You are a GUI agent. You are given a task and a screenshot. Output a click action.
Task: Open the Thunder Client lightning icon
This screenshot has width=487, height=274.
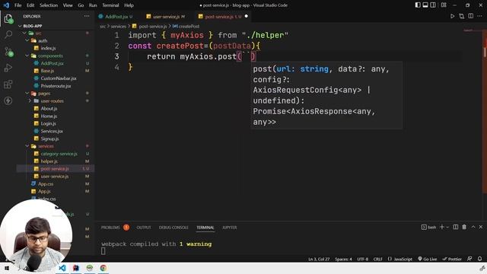coord(8,100)
